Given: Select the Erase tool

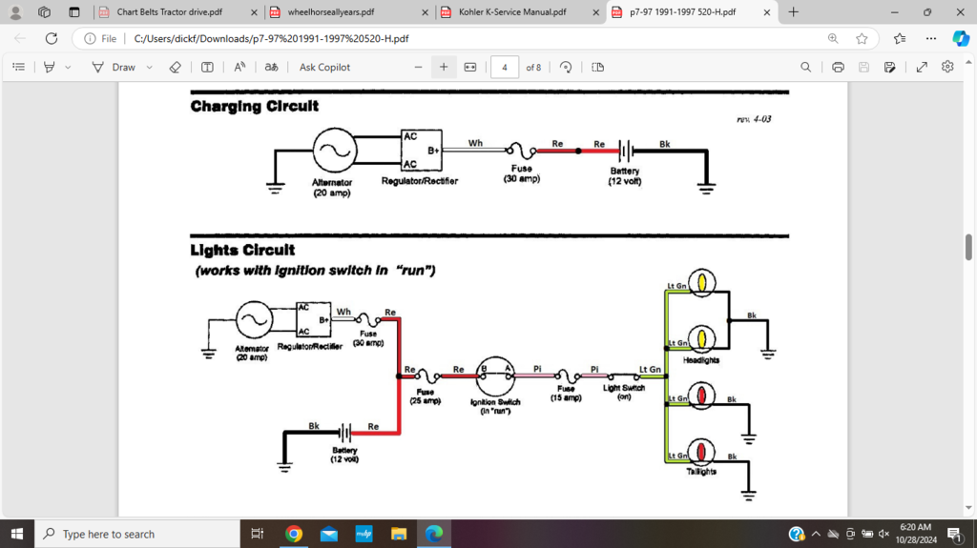Looking at the screenshot, I should tap(175, 67).
